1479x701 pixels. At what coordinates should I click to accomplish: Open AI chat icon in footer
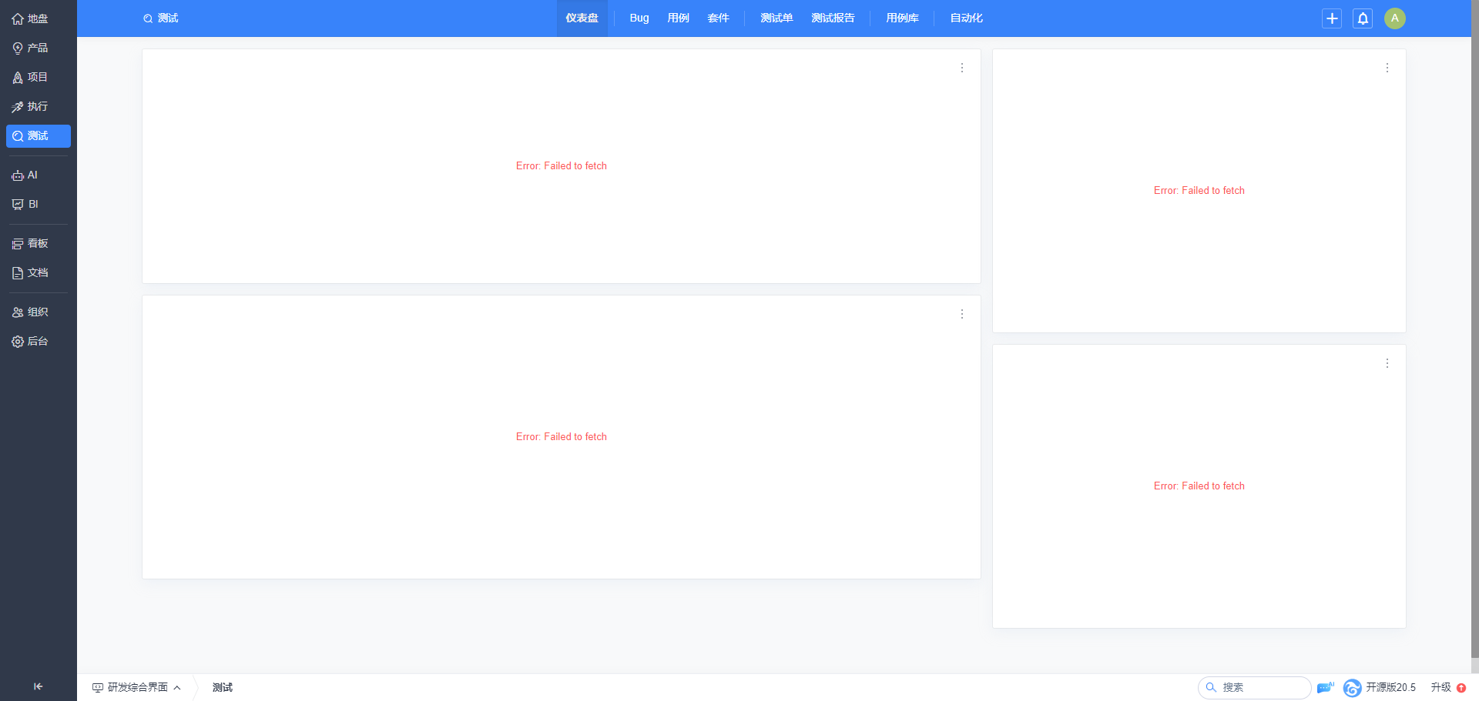coord(1326,687)
